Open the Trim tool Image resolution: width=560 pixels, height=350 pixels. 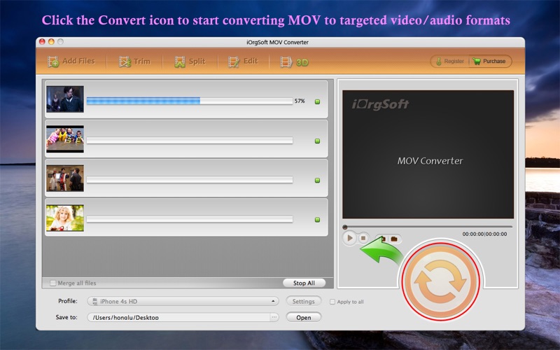(134, 62)
